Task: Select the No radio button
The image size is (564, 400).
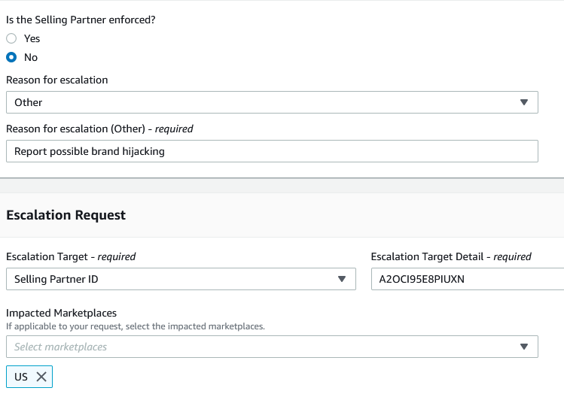Action: point(11,57)
